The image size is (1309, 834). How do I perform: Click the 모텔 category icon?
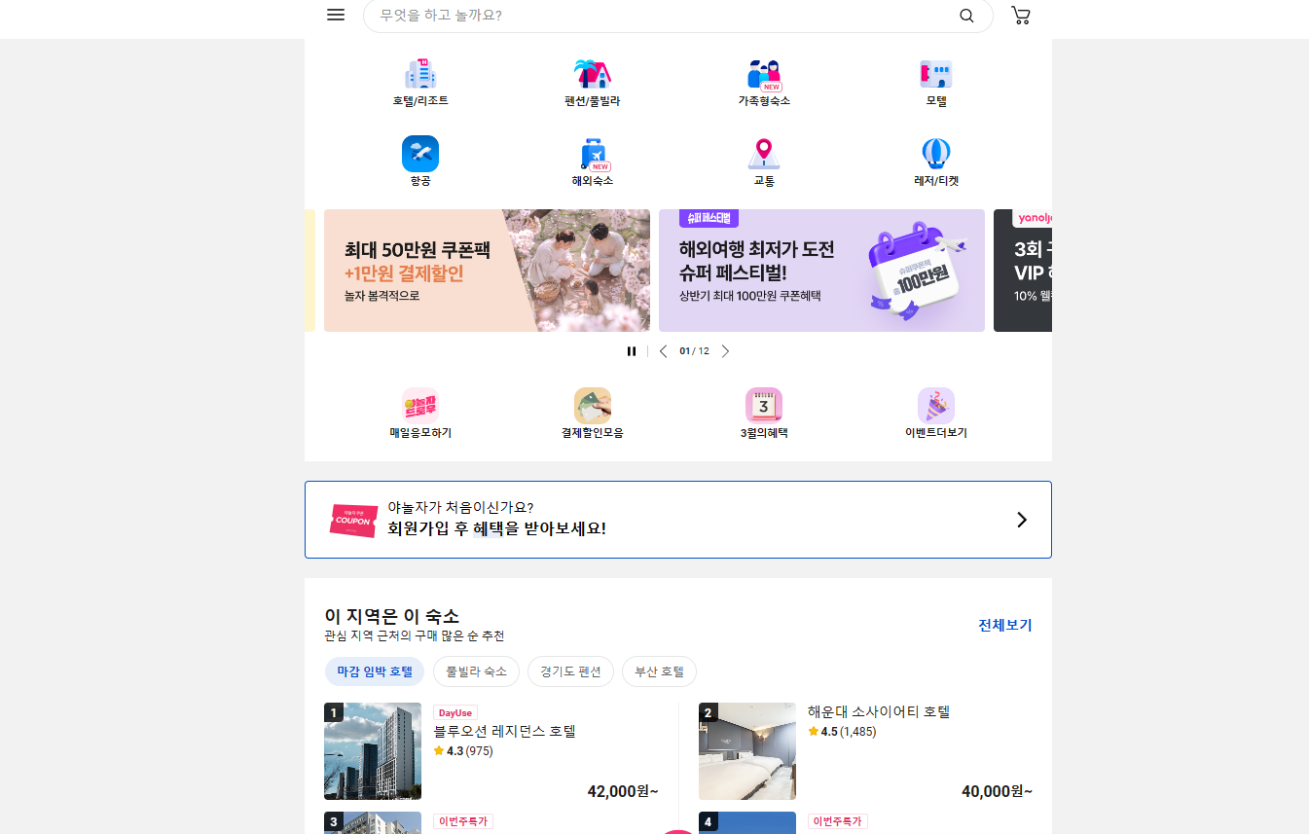point(934,82)
